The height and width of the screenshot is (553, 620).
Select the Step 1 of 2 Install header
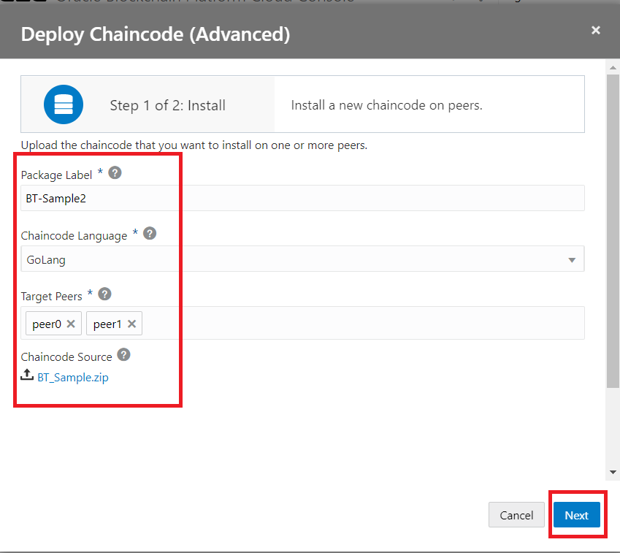(x=166, y=104)
